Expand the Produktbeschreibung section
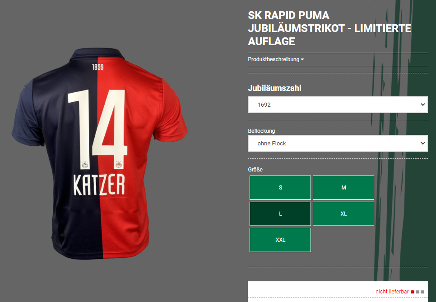Screen dimensions: 436x302 [276, 59]
